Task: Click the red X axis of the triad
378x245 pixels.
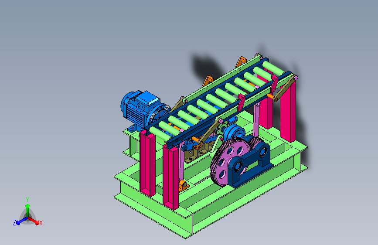Action: tap(35, 221)
